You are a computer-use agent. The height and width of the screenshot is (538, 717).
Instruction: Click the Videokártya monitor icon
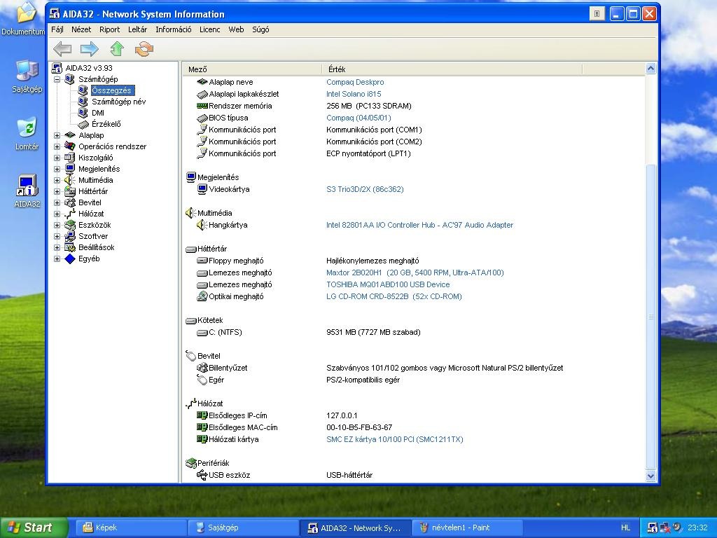pos(202,189)
